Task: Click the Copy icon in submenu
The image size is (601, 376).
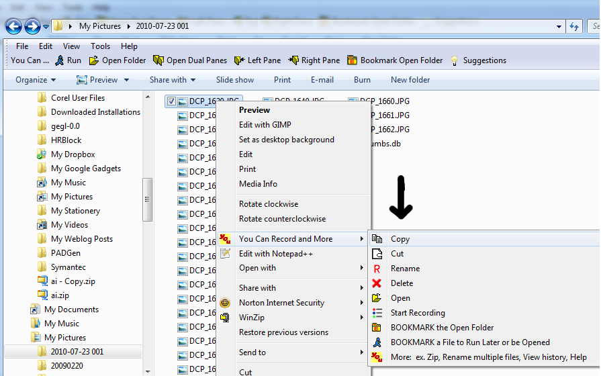Action: coord(377,239)
